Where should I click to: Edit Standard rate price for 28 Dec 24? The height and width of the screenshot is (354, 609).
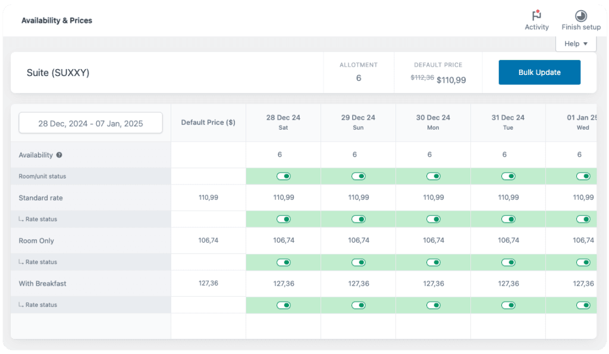coord(284,198)
